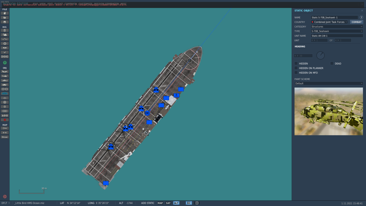Save the mission with the disk icon
This screenshot has height=206, width=366.
[x=5, y=22]
